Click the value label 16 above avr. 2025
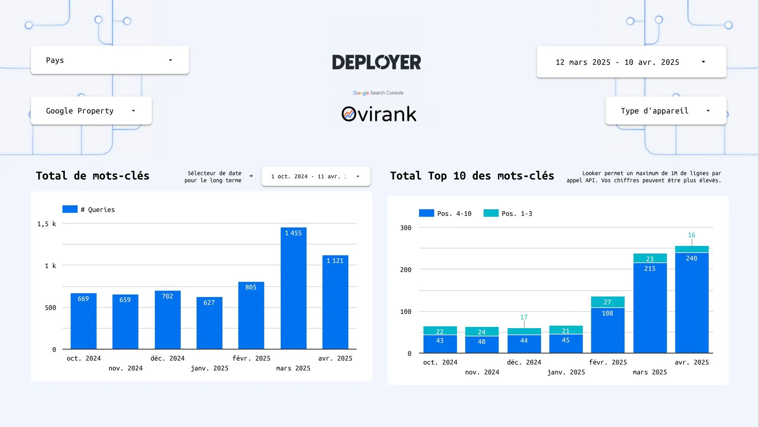The width and height of the screenshot is (759, 427). pos(691,235)
